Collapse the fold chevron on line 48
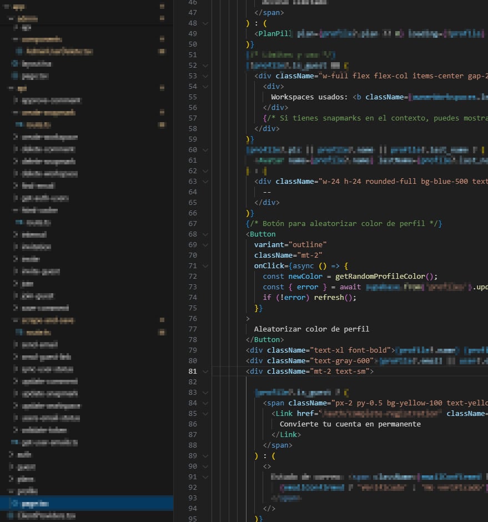 point(205,23)
